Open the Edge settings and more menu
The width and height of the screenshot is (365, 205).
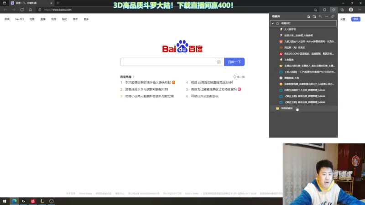(x=360, y=10)
